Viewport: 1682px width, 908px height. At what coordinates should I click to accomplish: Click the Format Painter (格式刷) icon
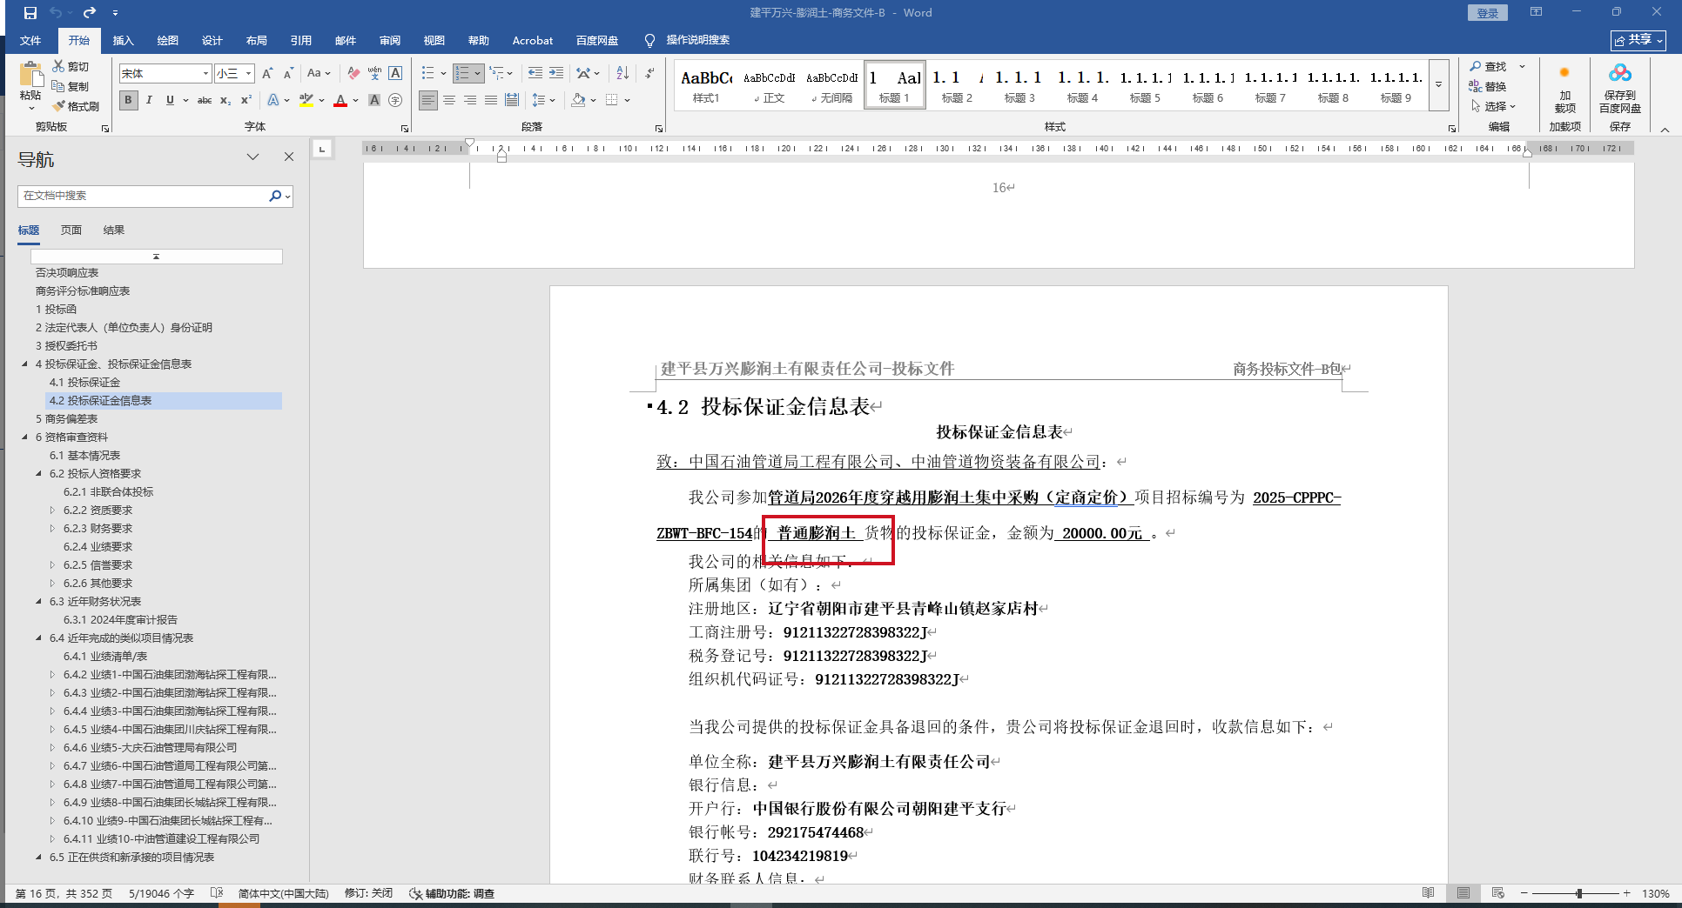pyautogui.click(x=60, y=106)
